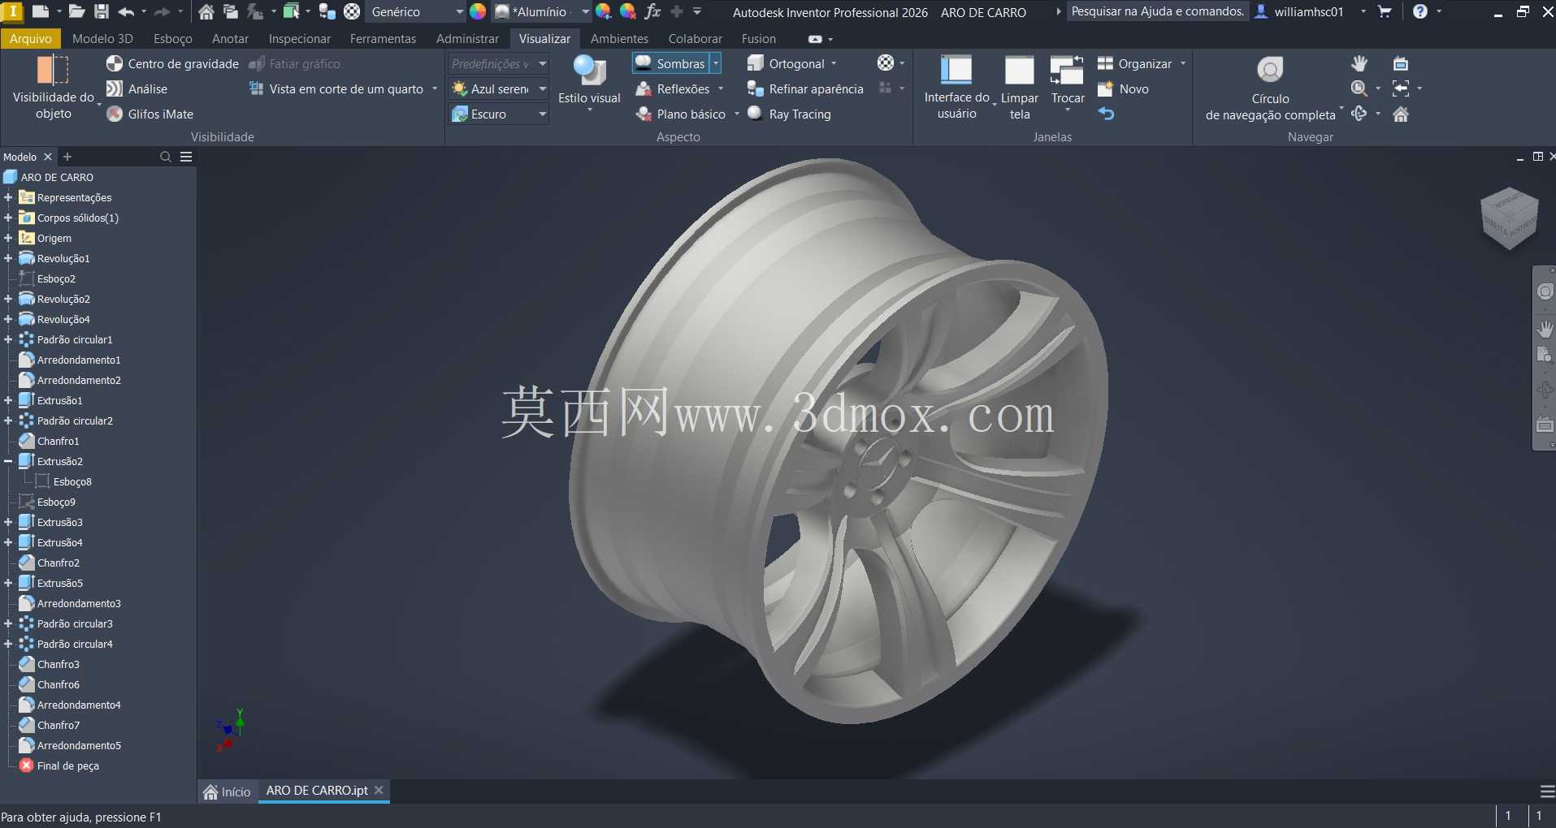1556x828 pixels.
Task: Open the Arquivo menu
Action: (x=31, y=38)
